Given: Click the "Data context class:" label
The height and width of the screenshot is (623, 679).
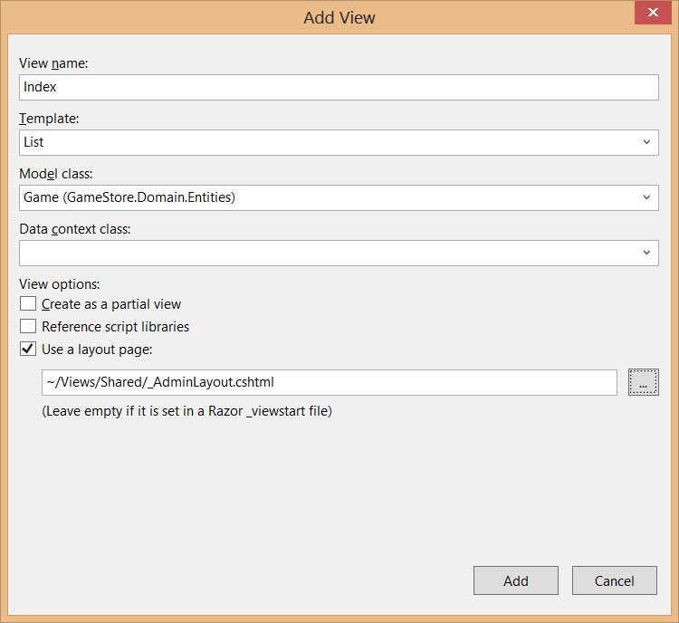Looking at the screenshot, I should point(75,229).
